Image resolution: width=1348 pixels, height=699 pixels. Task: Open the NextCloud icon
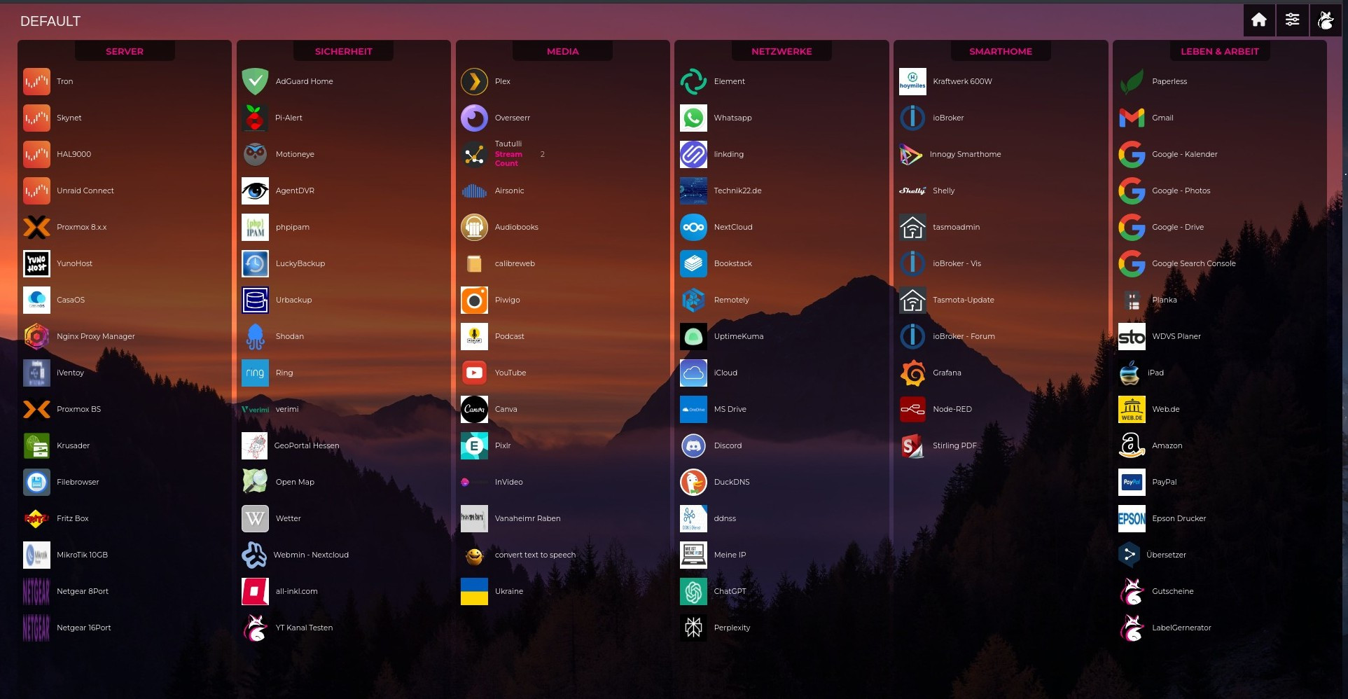coord(693,227)
